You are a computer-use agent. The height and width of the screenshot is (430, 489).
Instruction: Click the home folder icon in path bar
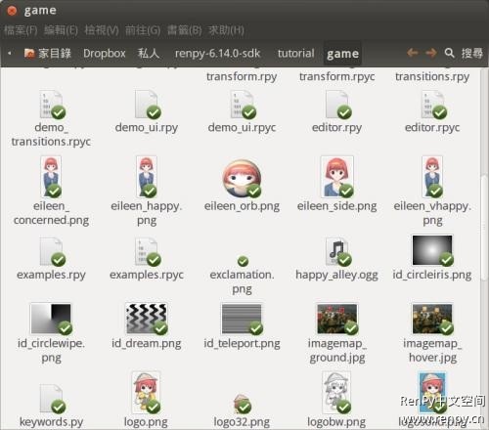29,54
